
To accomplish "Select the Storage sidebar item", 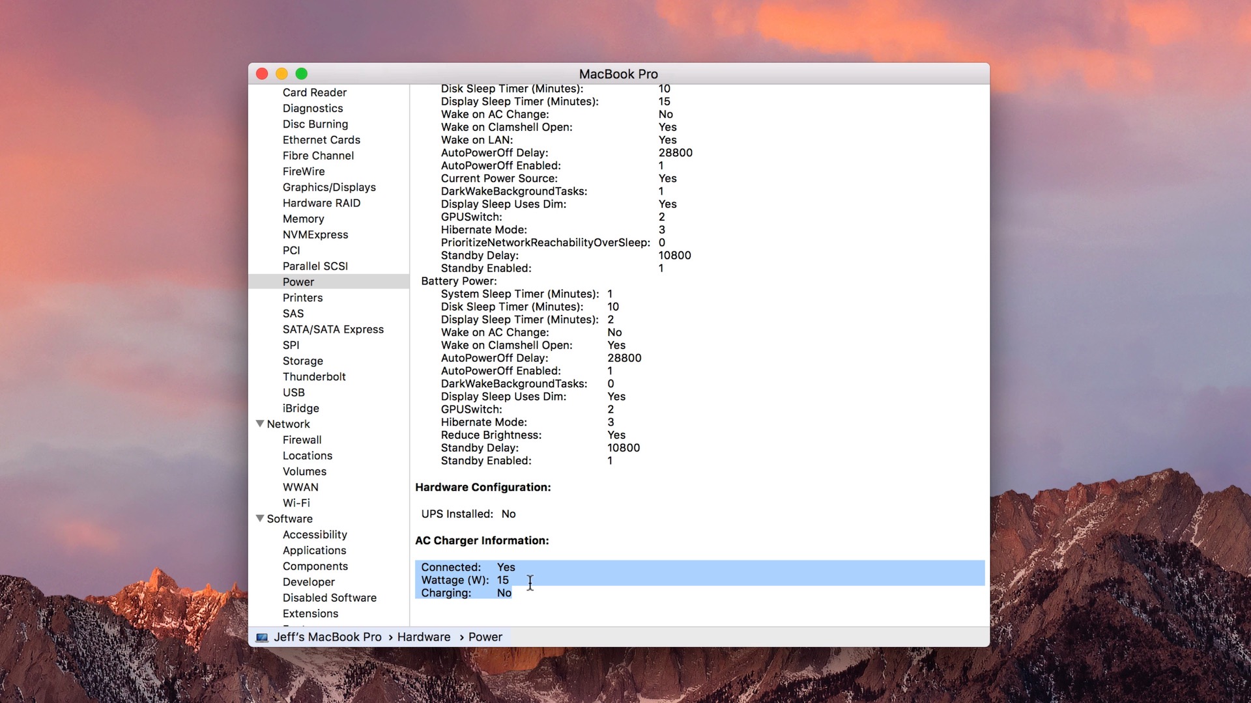I will click(x=302, y=361).
